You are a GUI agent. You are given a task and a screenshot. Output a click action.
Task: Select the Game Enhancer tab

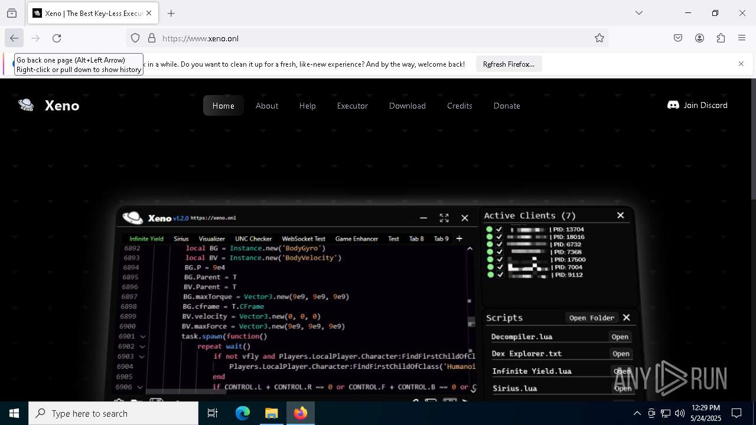point(357,238)
